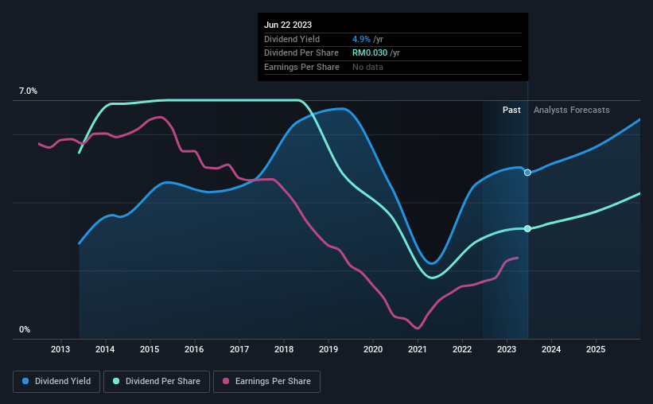Click the 2014 x-axis label

[105, 349]
